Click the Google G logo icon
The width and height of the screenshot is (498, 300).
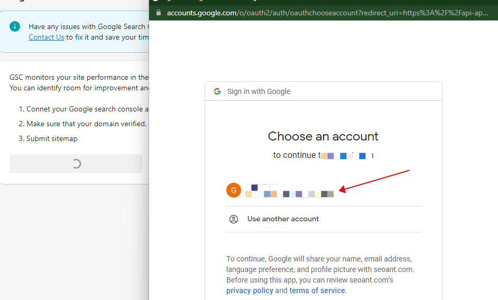217,91
